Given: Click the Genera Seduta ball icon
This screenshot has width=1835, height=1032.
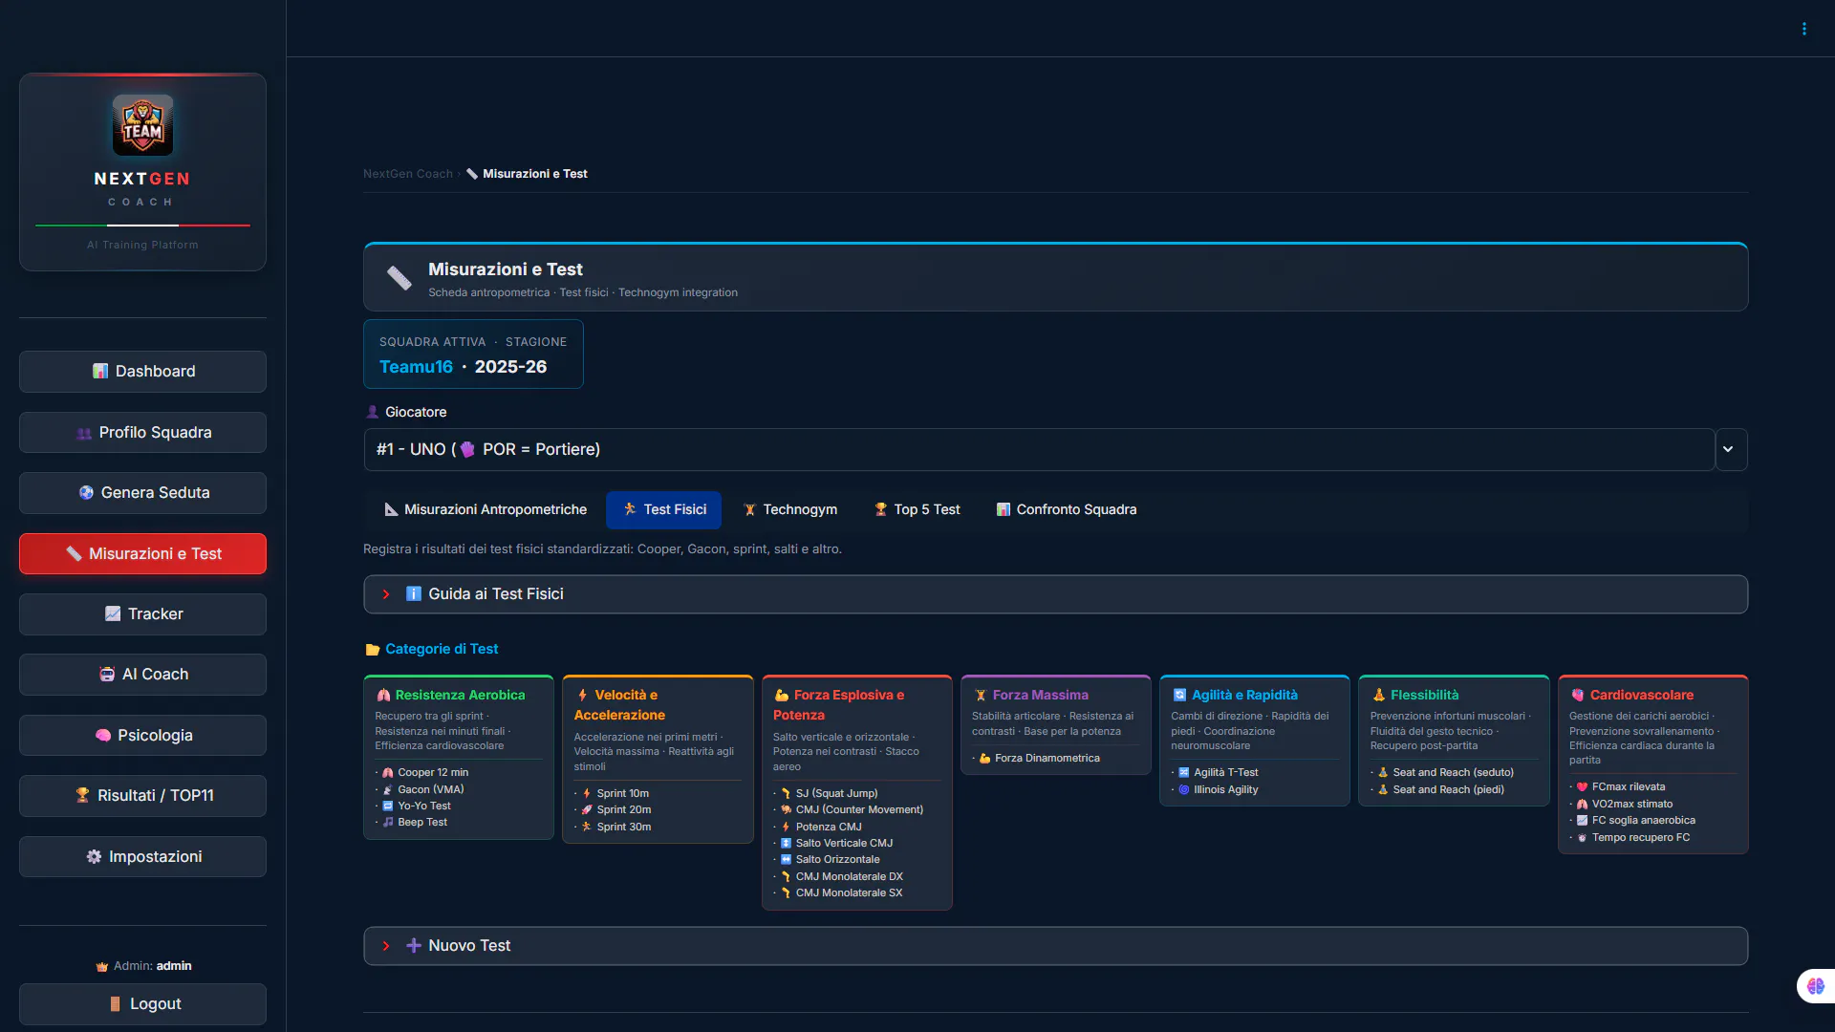Looking at the screenshot, I should point(86,493).
